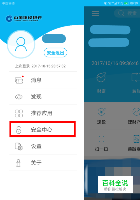Tap the 安全退出 logout button
Viewport: 140px width, 200px height.
coord(55,53)
